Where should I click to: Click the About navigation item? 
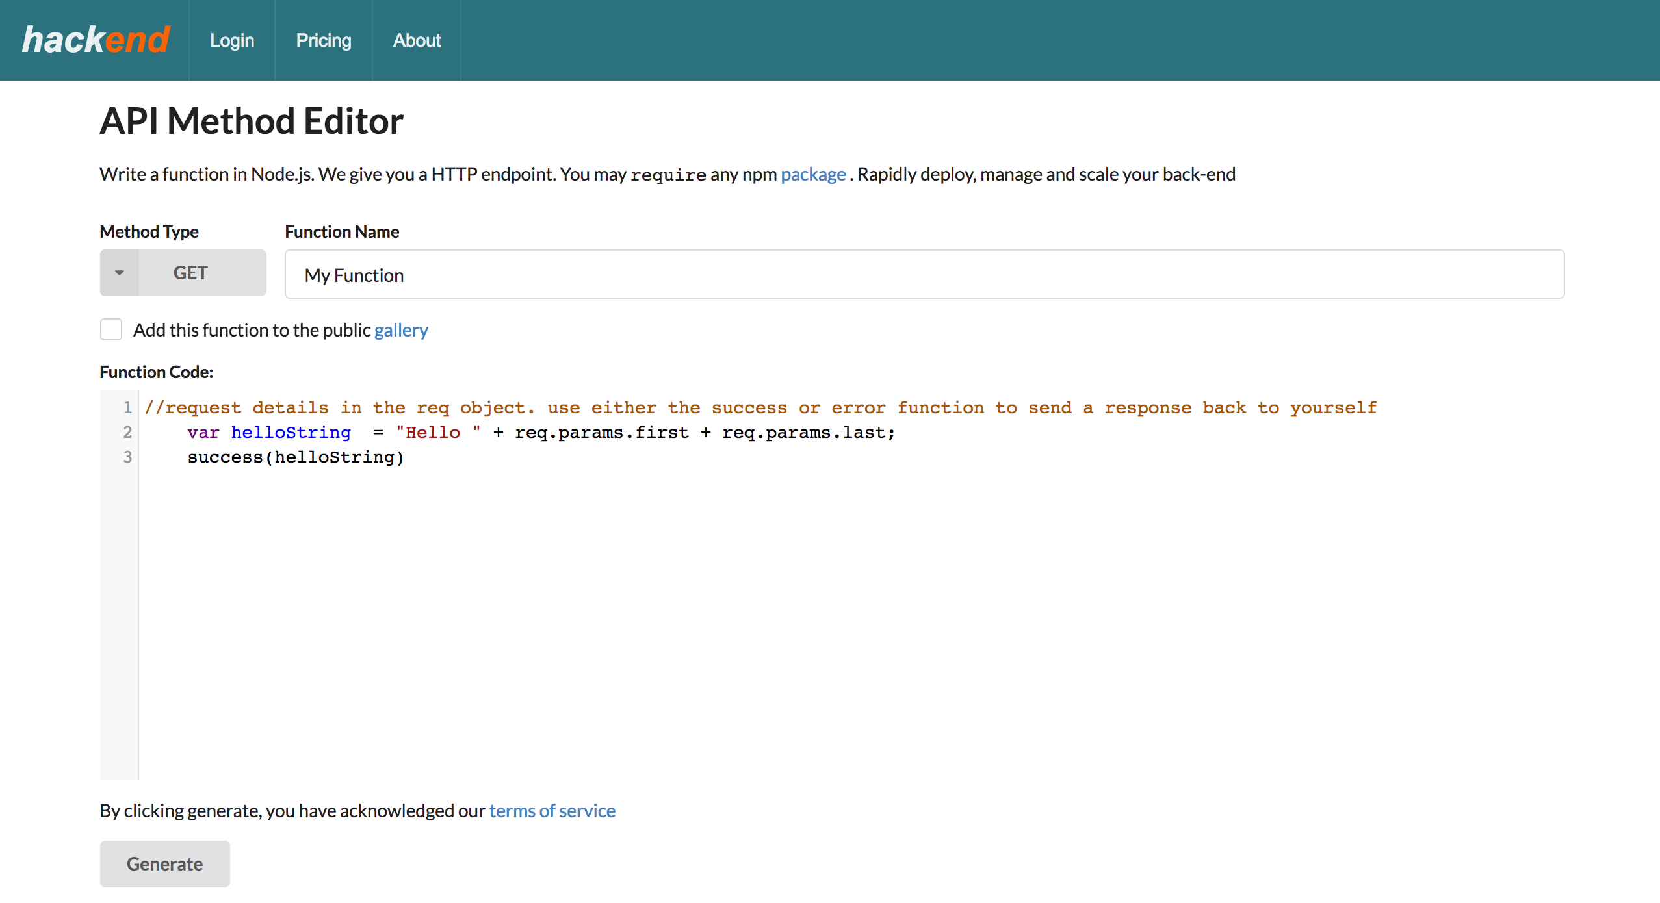[x=417, y=40]
